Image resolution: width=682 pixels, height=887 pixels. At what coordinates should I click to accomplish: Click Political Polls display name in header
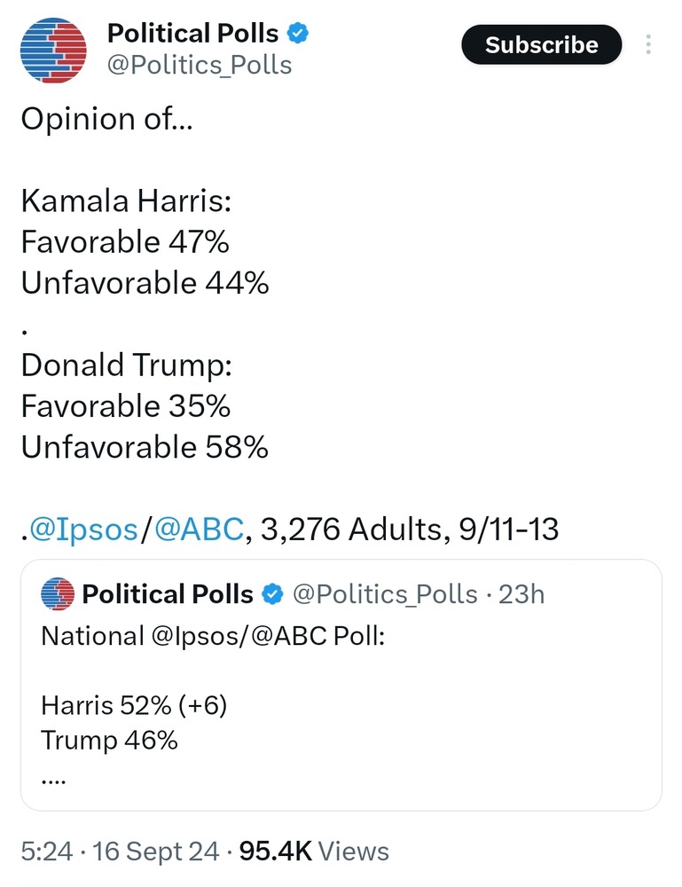(x=192, y=33)
